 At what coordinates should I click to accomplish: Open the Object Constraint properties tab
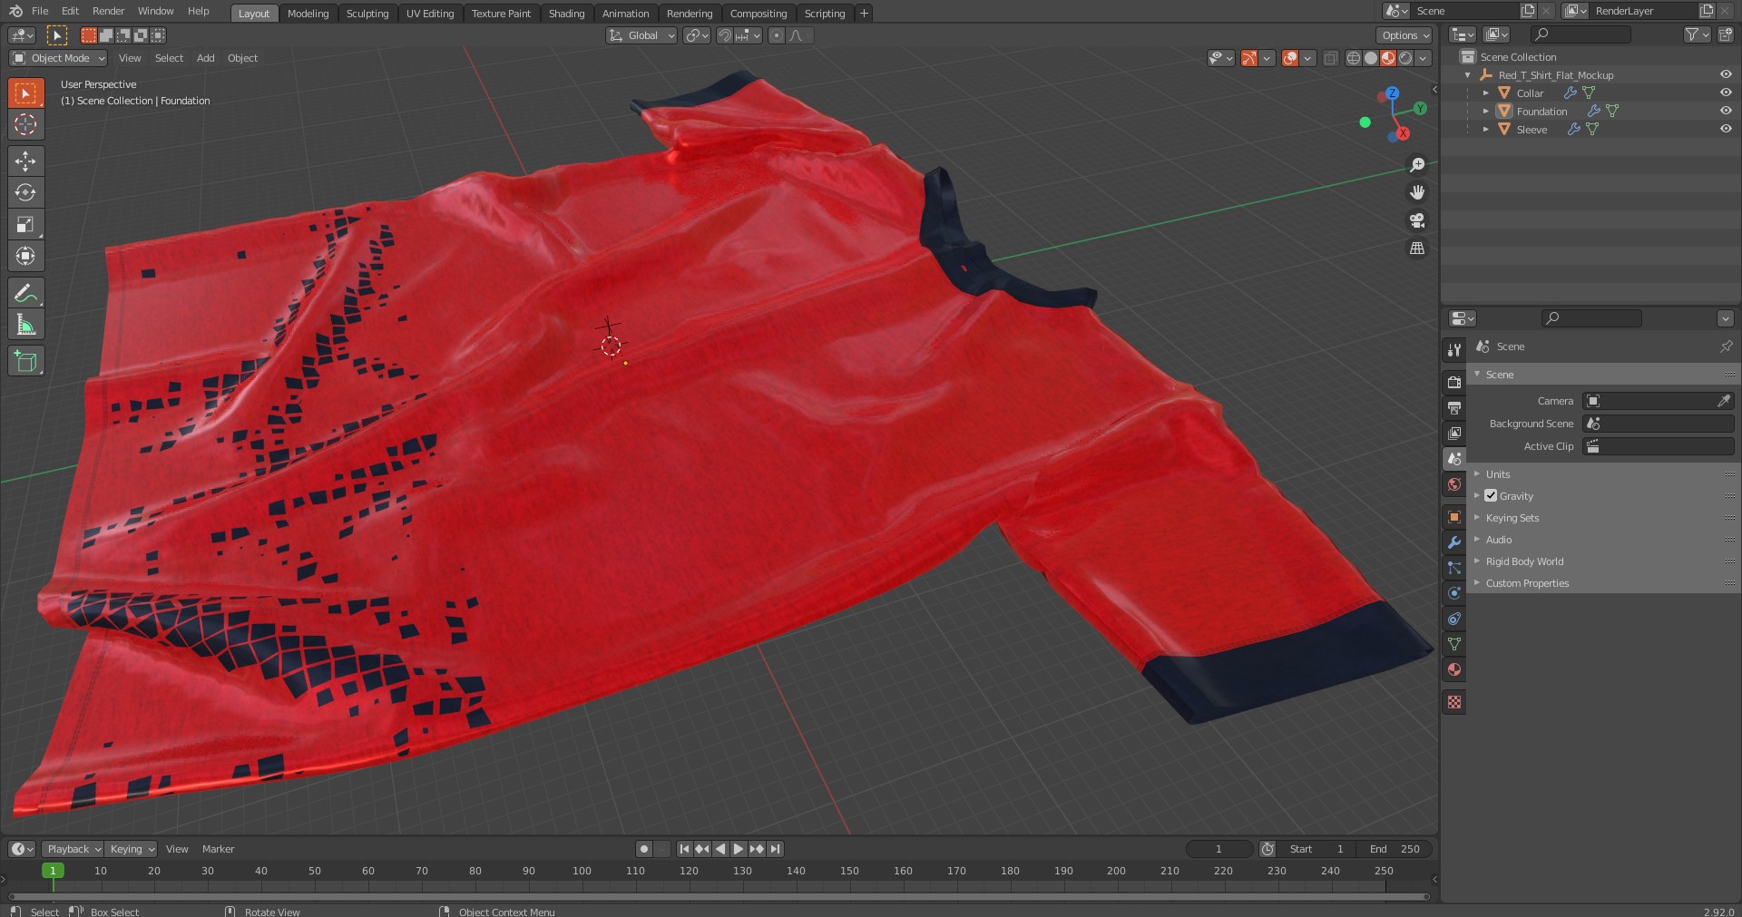1454,619
